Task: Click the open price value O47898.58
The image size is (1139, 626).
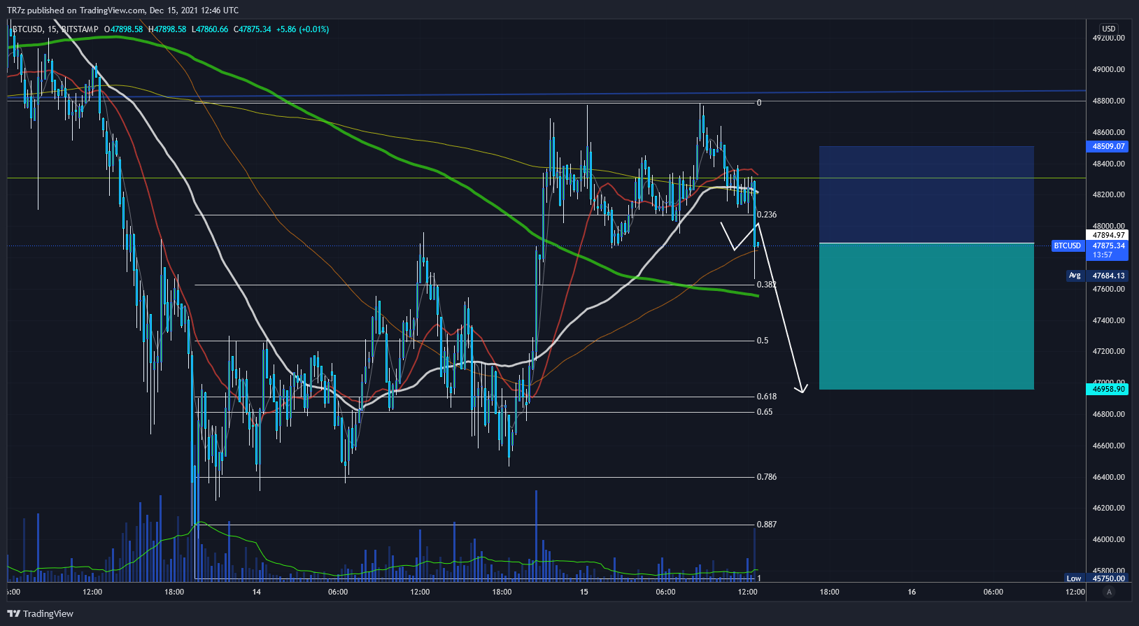Action: (x=123, y=29)
